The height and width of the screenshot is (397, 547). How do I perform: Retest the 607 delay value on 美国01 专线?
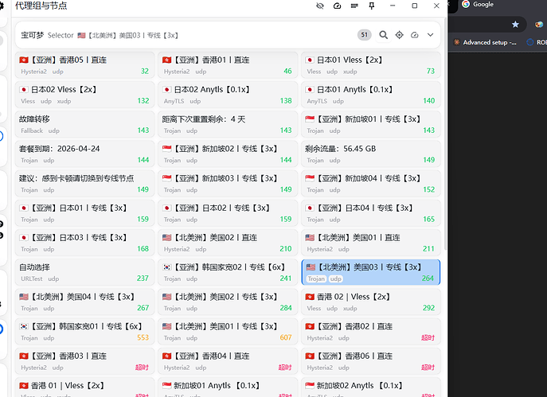286,337
